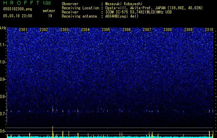
Task: Click the 0.7 kHz frequency tick label
Action: click(3, 114)
